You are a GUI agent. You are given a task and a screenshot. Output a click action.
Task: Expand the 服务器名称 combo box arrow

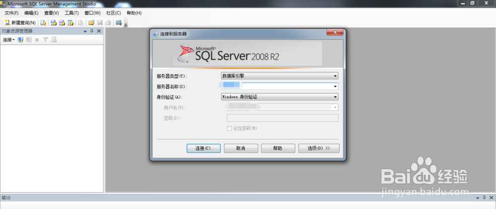coord(335,86)
